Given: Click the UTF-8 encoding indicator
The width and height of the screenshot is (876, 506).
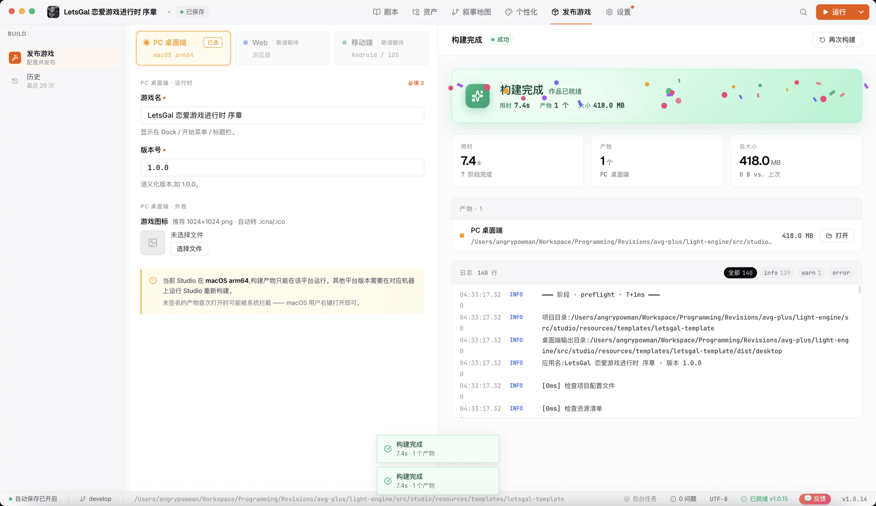Looking at the screenshot, I should [x=718, y=499].
